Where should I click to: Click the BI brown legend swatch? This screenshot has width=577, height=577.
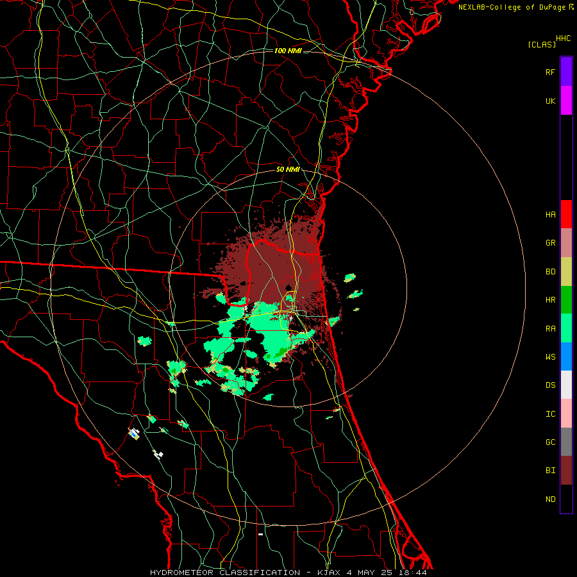[x=566, y=471]
